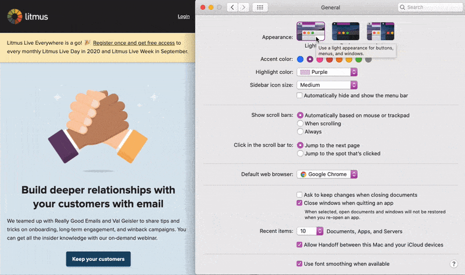Click the handshake illustration on Litmus page

click(98, 126)
